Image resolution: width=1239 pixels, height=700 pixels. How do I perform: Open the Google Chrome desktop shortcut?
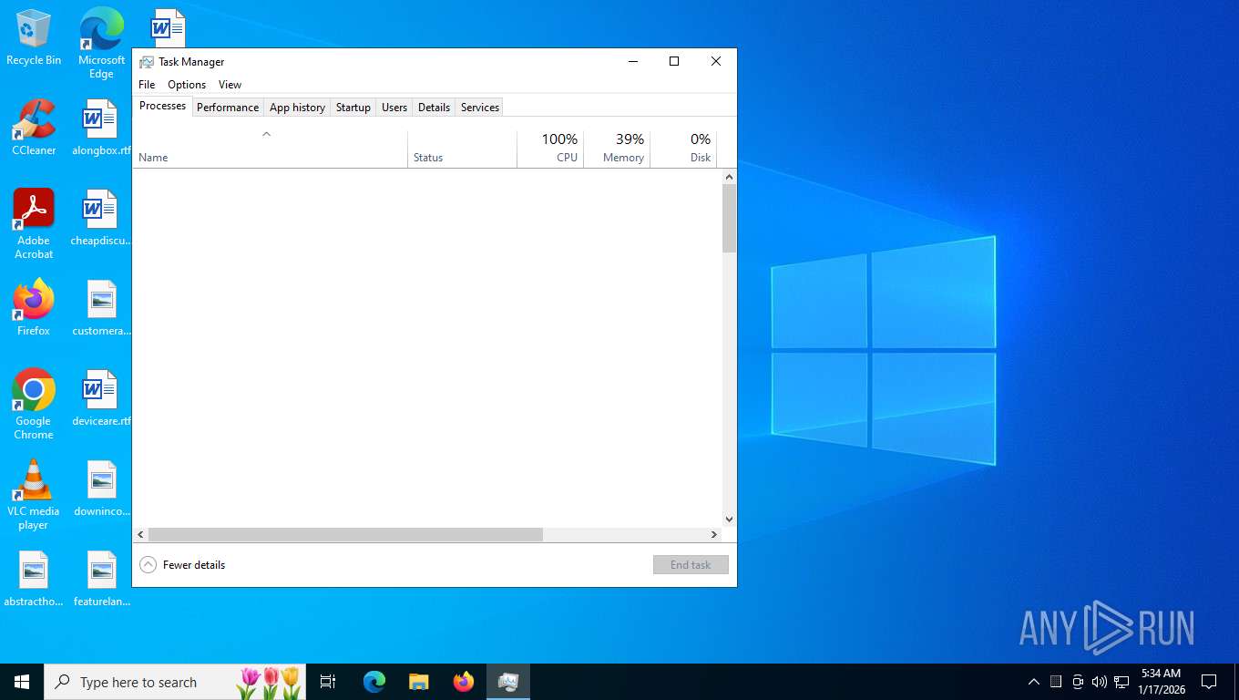click(34, 405)
